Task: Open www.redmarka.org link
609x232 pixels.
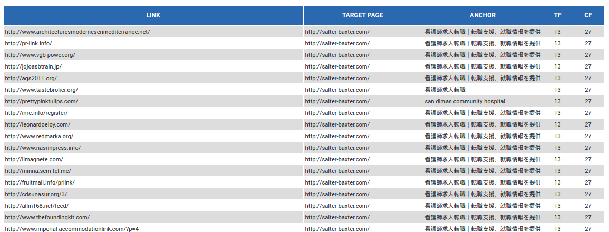Action: (x=39, y=136)
